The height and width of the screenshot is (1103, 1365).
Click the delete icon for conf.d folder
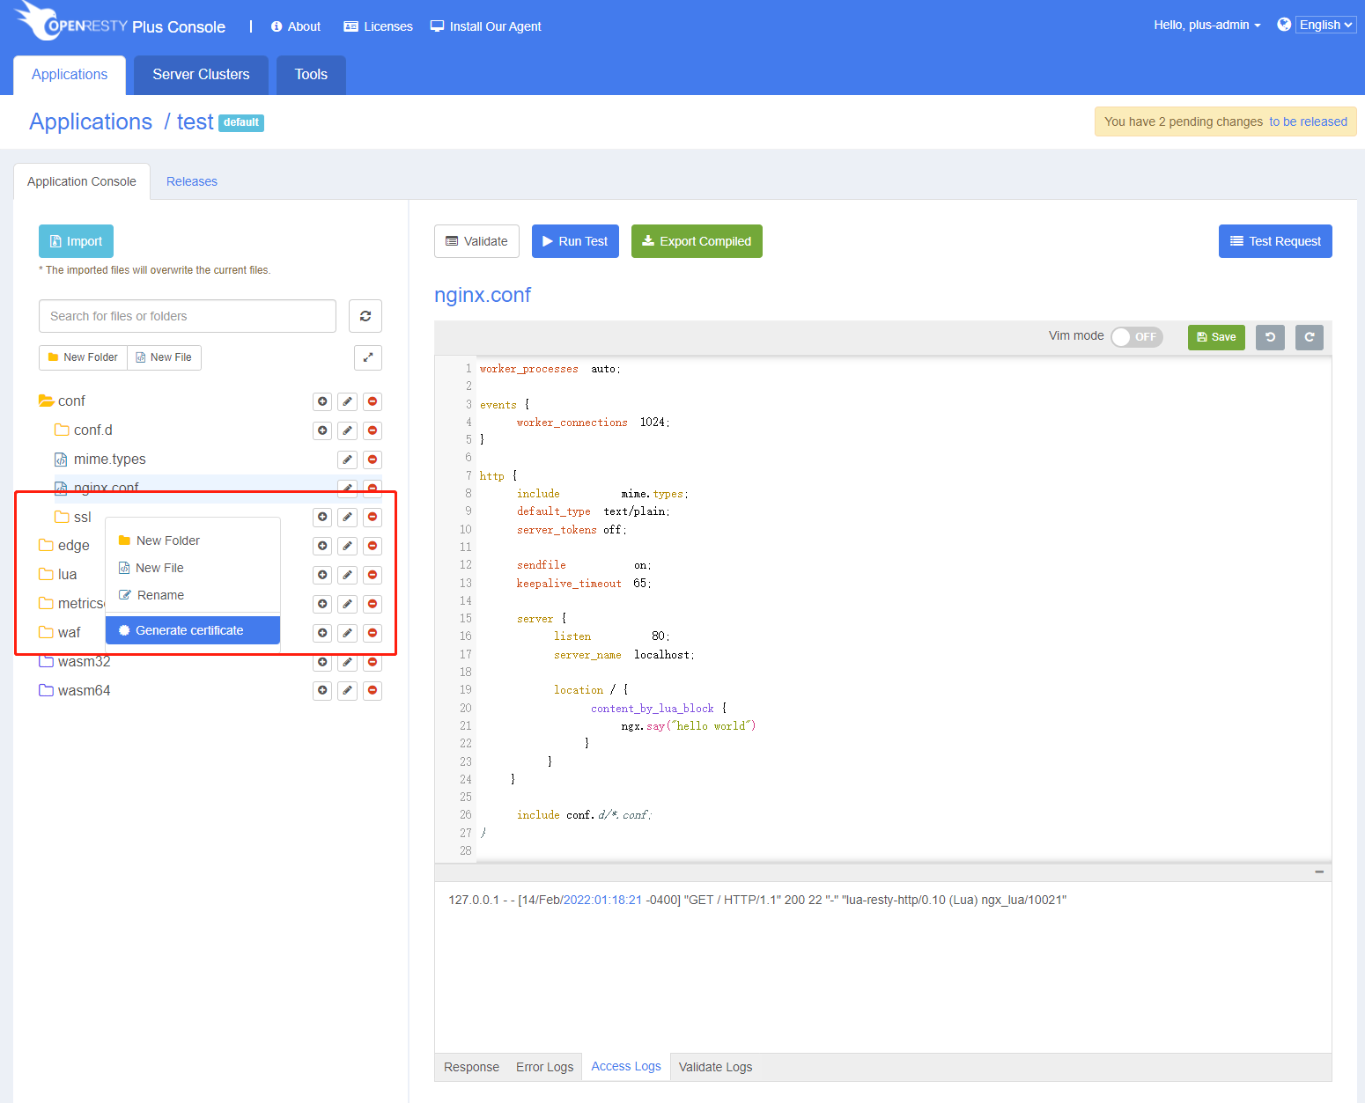click(373, 430)
